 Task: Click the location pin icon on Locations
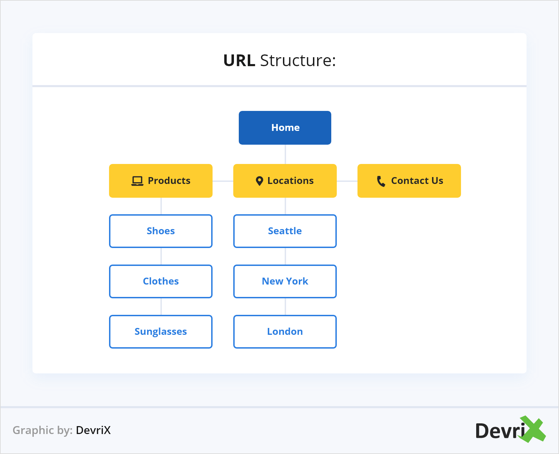click(260, 180)
